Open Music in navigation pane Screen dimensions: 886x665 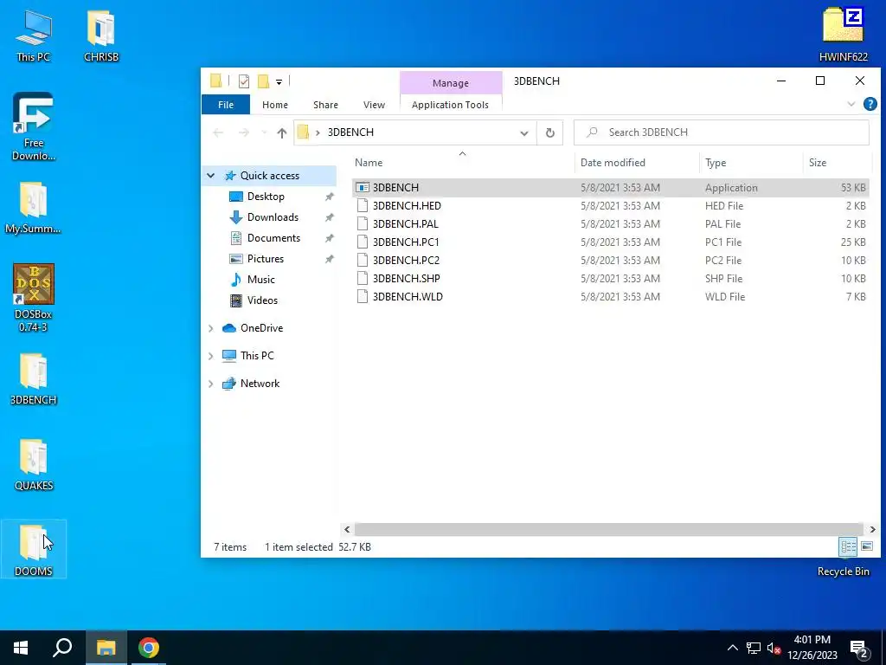261,280
